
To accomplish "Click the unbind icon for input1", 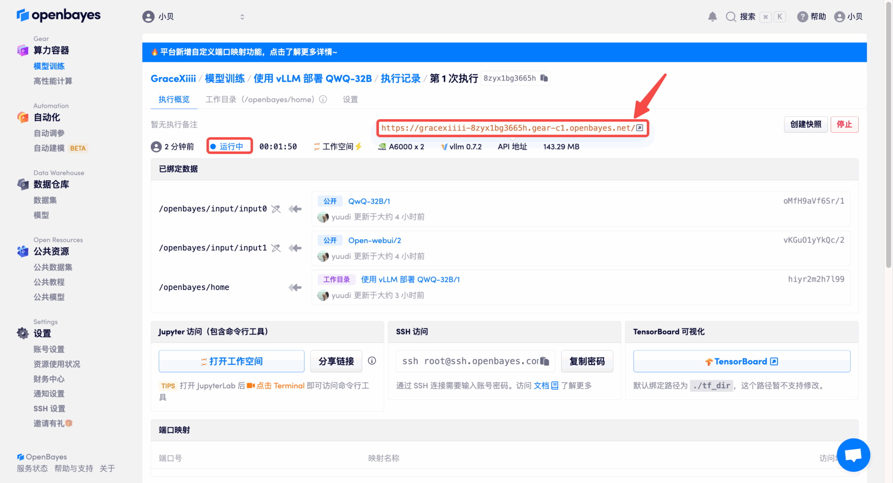I will pyautogui.click(x=276, y=248).
